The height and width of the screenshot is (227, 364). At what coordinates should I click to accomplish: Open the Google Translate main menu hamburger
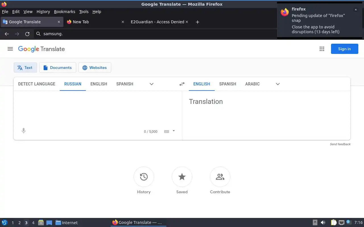click(10, 49)
